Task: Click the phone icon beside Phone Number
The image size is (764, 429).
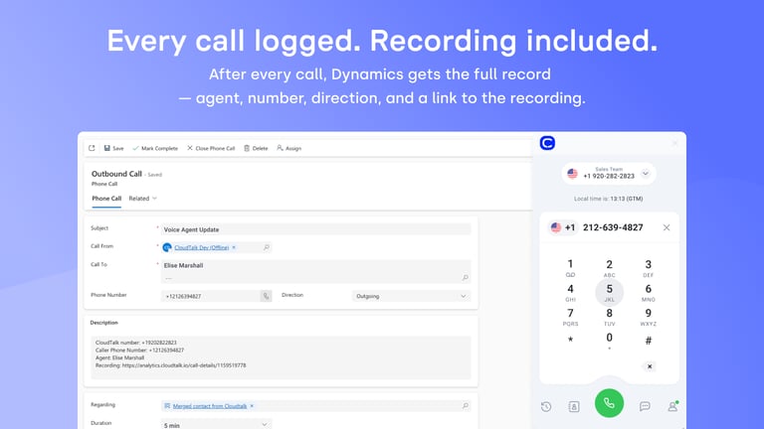Action: pos(266,296)
